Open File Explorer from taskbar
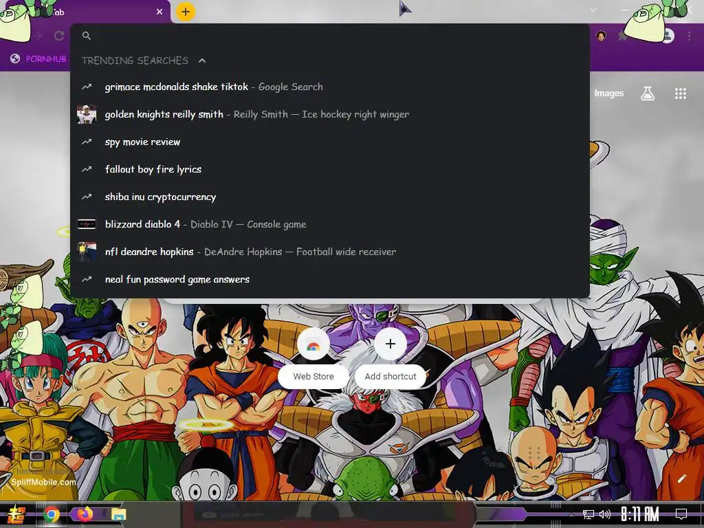The width and height of the screenshot is (704, 528). 119,514
